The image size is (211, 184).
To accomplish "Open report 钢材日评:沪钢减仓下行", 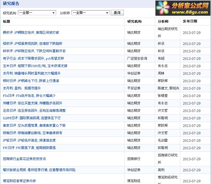I will [x=31, y=81].
